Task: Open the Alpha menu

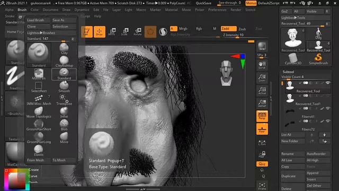Action: [x=9, y=10]
